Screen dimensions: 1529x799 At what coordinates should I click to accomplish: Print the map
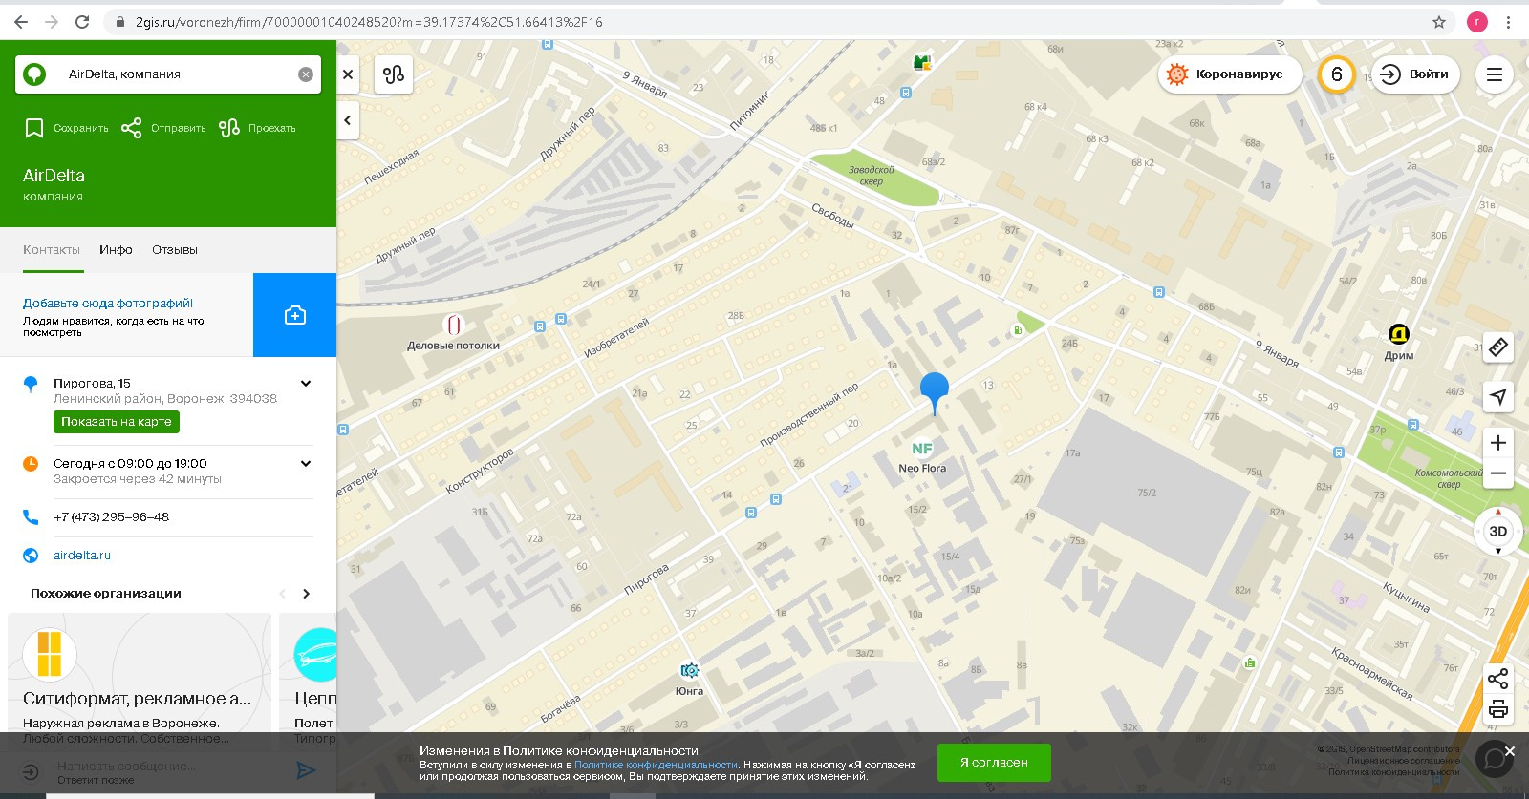tap(1498, 708)
